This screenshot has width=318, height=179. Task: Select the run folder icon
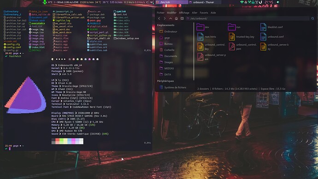(x=232, y=27)
